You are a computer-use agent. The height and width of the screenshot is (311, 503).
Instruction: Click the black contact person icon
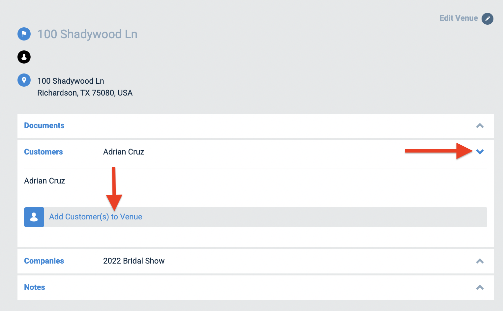tap(24, 57)
